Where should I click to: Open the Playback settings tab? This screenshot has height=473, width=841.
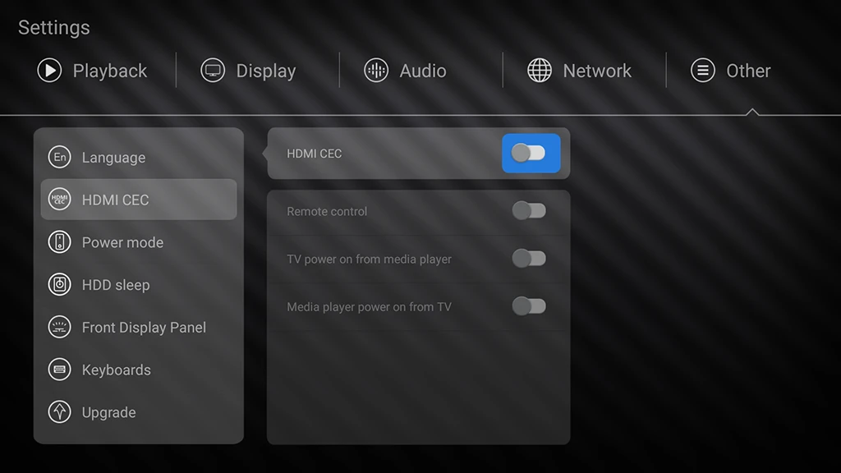[x=92, y=71]
